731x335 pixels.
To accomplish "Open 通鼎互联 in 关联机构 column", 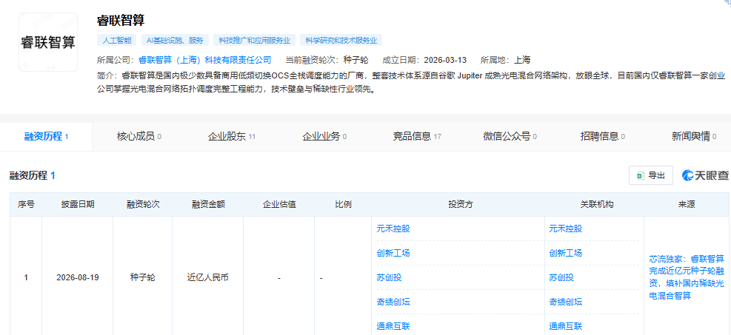I will click(x=566, y=326).
